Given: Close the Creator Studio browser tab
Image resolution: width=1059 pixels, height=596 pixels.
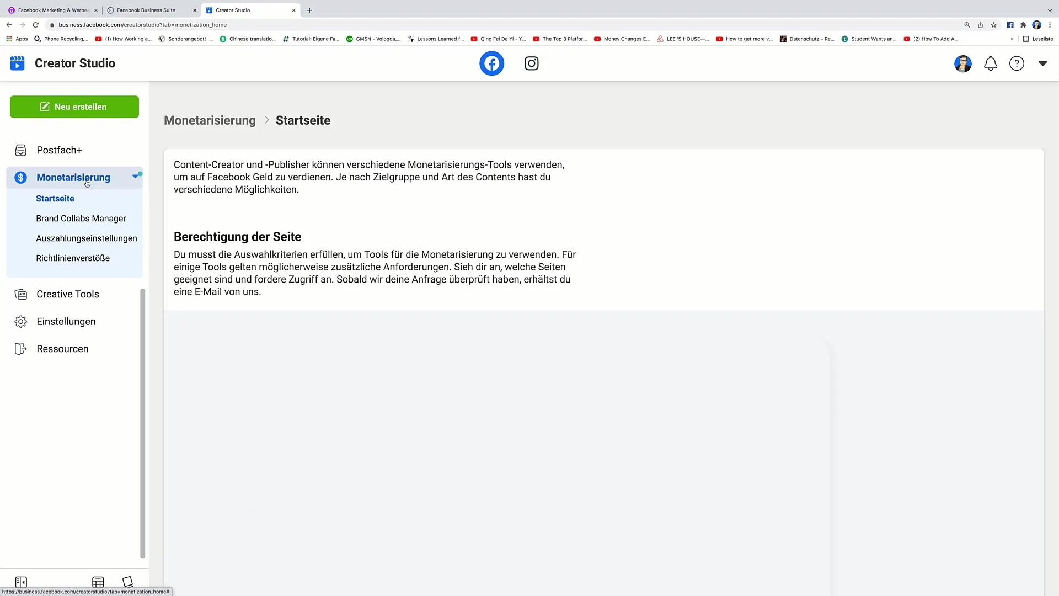Looking at the screenshot, I should [293, 10].
